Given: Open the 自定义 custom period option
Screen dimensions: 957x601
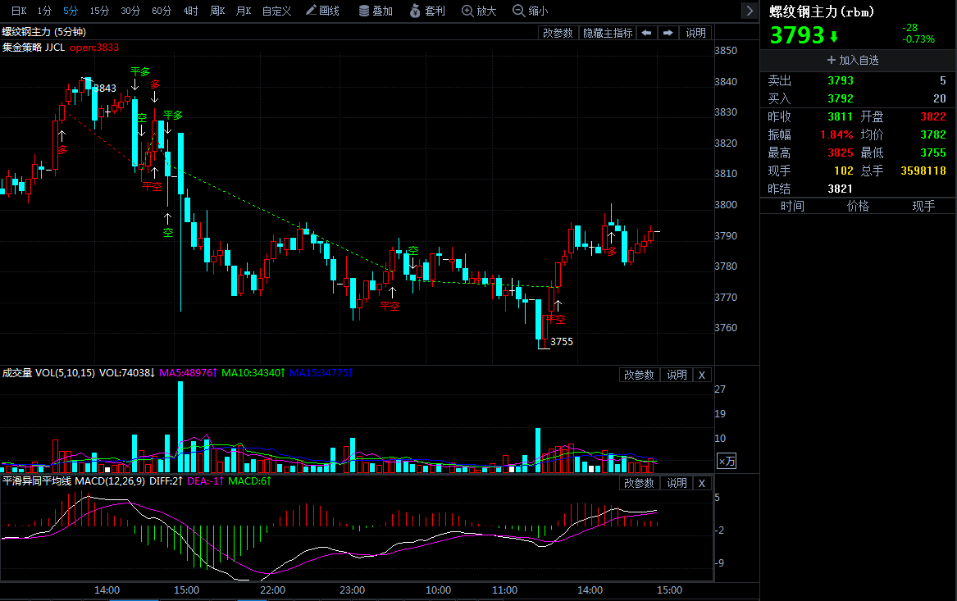Looking at the screenshot, I should pos(276,11).
